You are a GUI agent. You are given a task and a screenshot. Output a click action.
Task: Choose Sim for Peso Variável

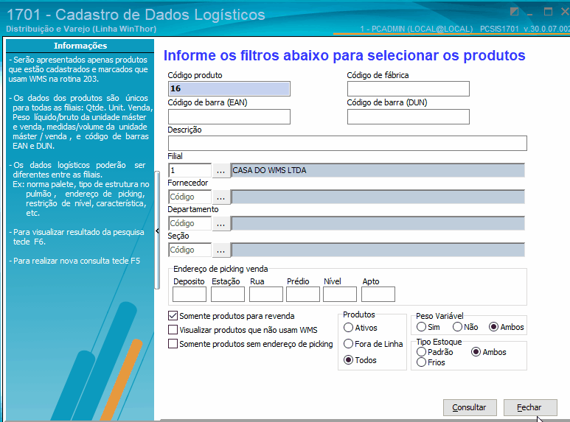pos(421,327)
